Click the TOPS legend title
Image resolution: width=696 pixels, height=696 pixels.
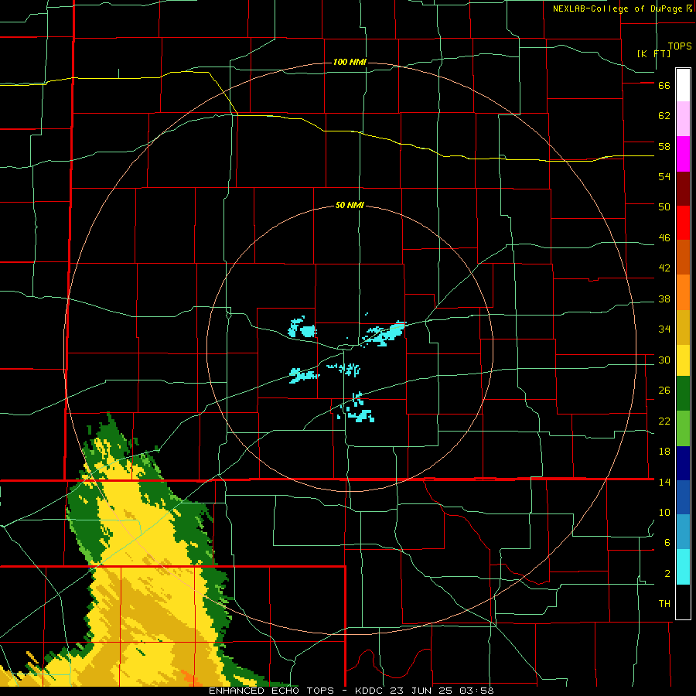pyautogui.click(x=680, y=46)
